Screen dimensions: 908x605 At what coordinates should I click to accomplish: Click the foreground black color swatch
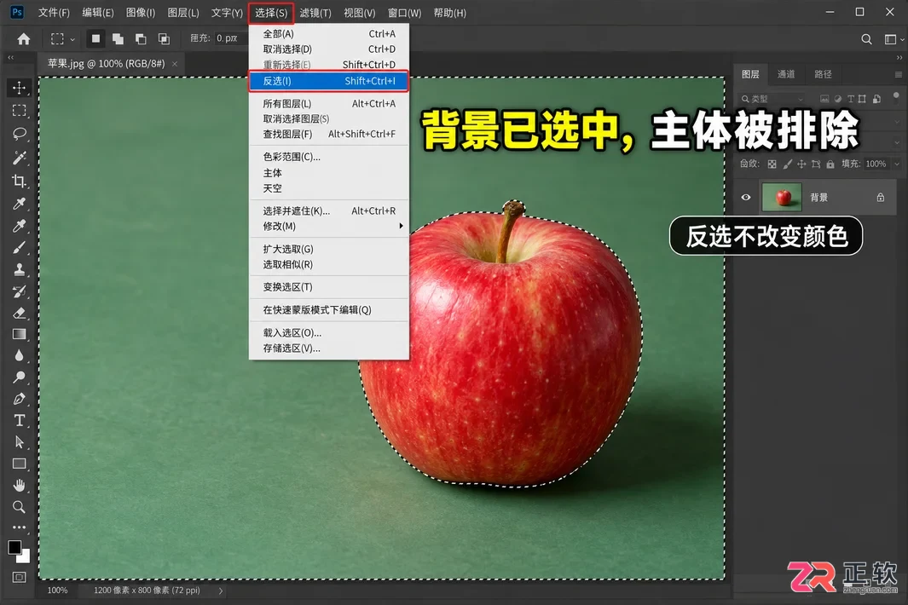14,547
